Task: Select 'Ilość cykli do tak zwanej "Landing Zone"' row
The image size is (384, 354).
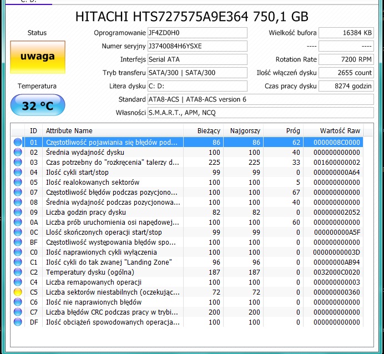Action: click(x=188, y=262)
